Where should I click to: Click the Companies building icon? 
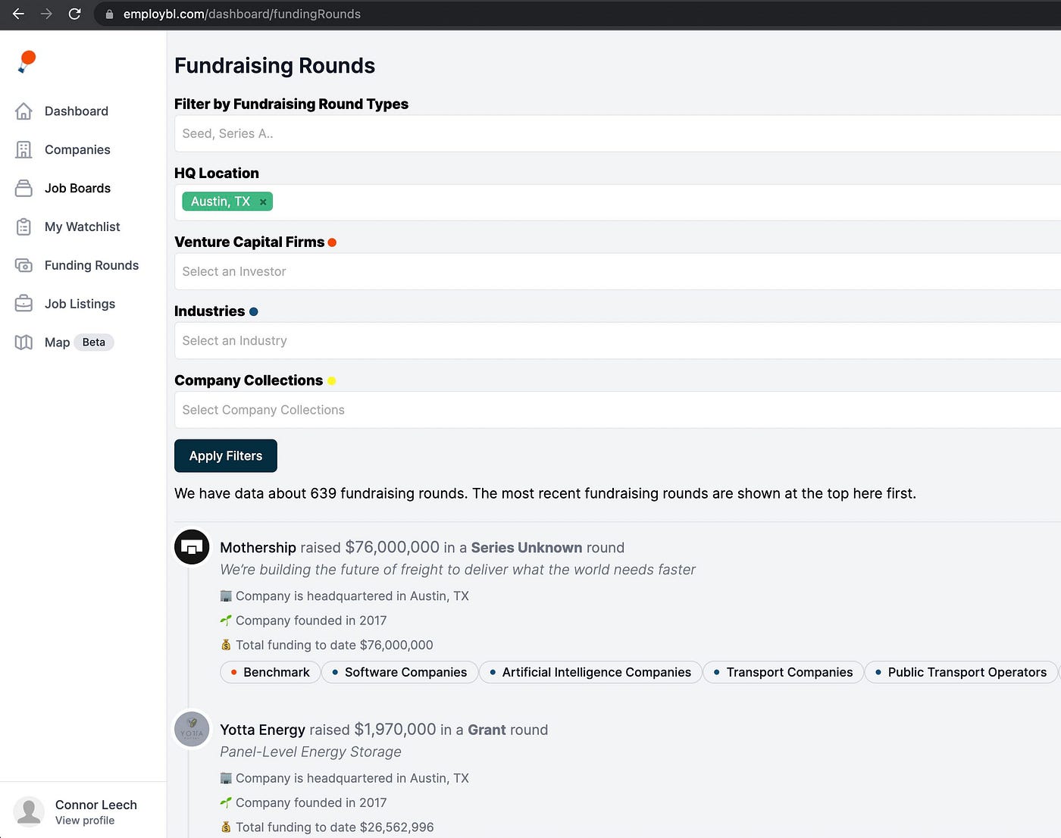tap(23, 150)
